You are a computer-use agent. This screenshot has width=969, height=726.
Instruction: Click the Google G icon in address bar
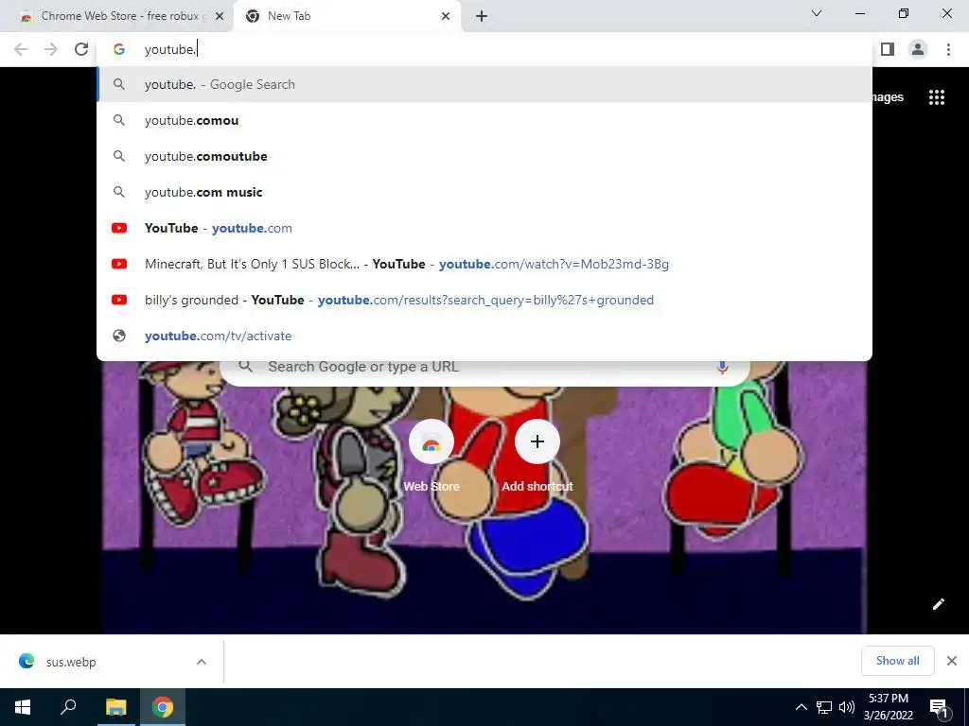point(118,49)
